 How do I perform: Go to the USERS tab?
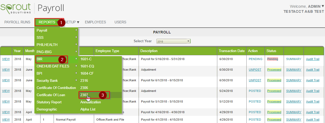coord(120,22)
